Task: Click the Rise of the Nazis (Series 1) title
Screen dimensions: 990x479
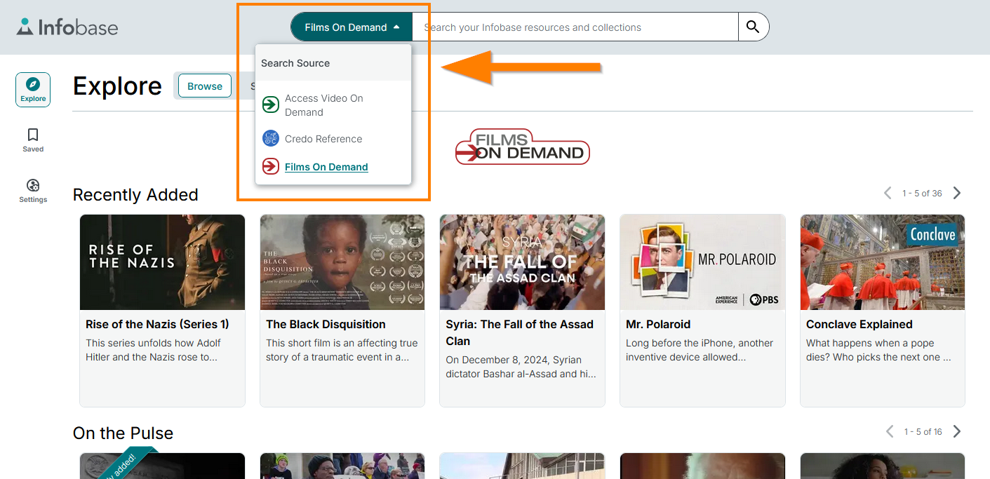Action: (157, 324)
